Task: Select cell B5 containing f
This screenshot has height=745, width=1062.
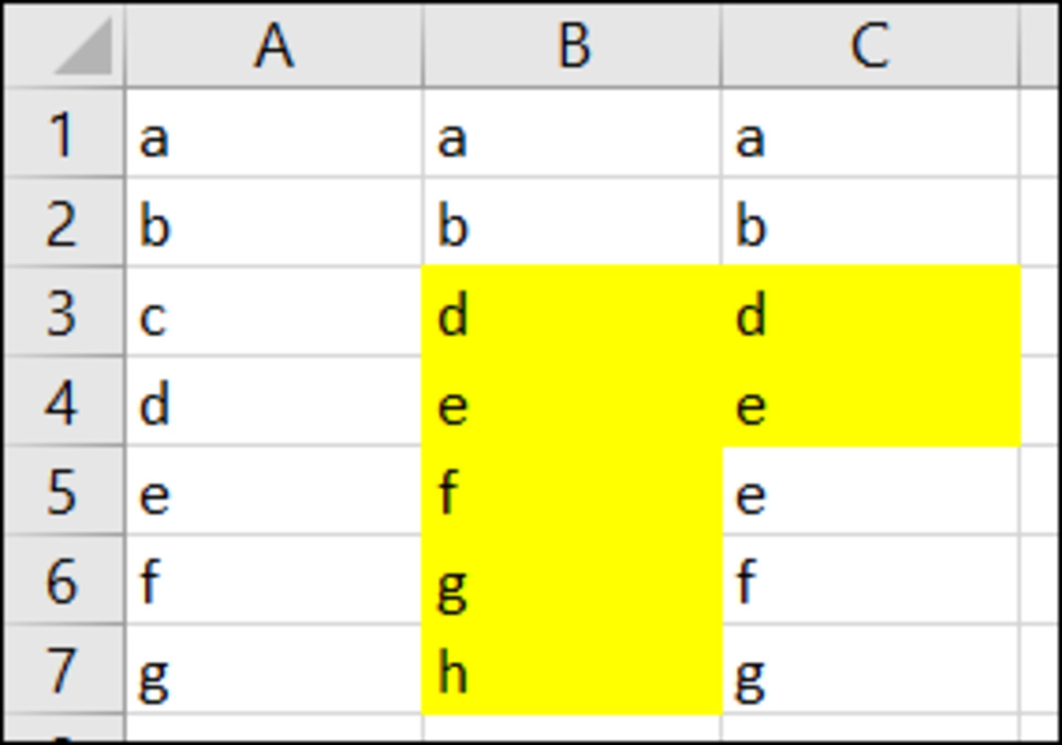Action: [572, 491]
